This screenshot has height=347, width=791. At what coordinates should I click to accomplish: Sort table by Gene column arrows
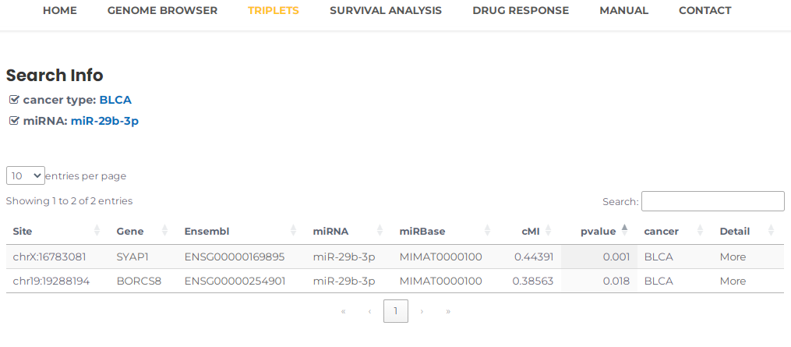click(x=164, y=231)
